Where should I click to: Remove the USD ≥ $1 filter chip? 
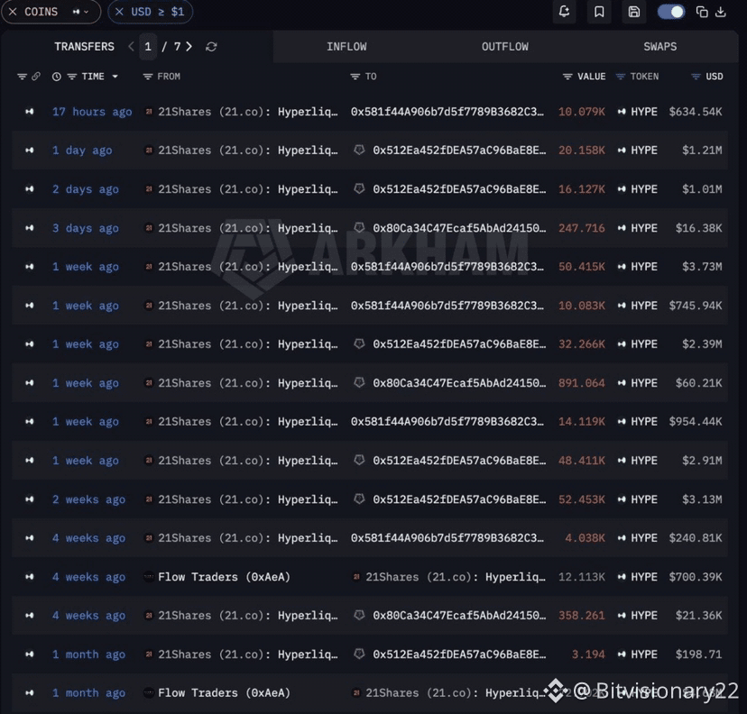[120, 12]
